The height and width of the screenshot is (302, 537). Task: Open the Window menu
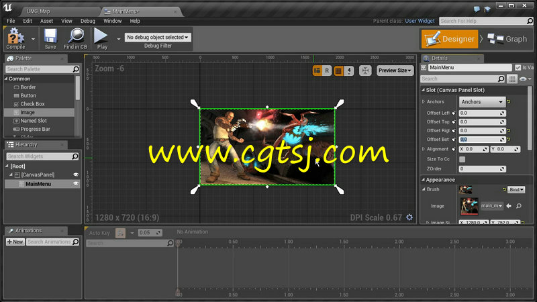tap(112, 21)
